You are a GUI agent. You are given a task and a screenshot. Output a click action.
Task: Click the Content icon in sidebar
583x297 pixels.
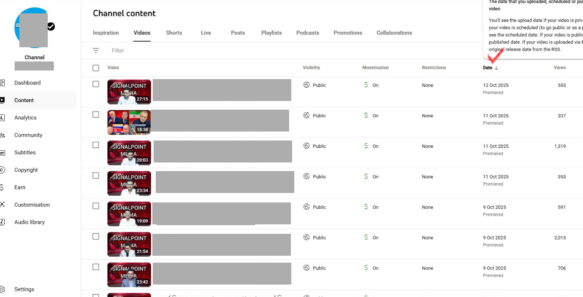[2, 100]
